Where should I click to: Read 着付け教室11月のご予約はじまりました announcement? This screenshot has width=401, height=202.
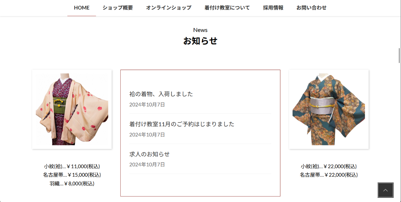[x=182, y=124]
